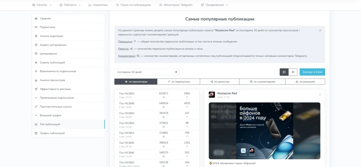Viewport: 361px width, 167px height.
Task: Click views count 623872
Action: point(164,94)
